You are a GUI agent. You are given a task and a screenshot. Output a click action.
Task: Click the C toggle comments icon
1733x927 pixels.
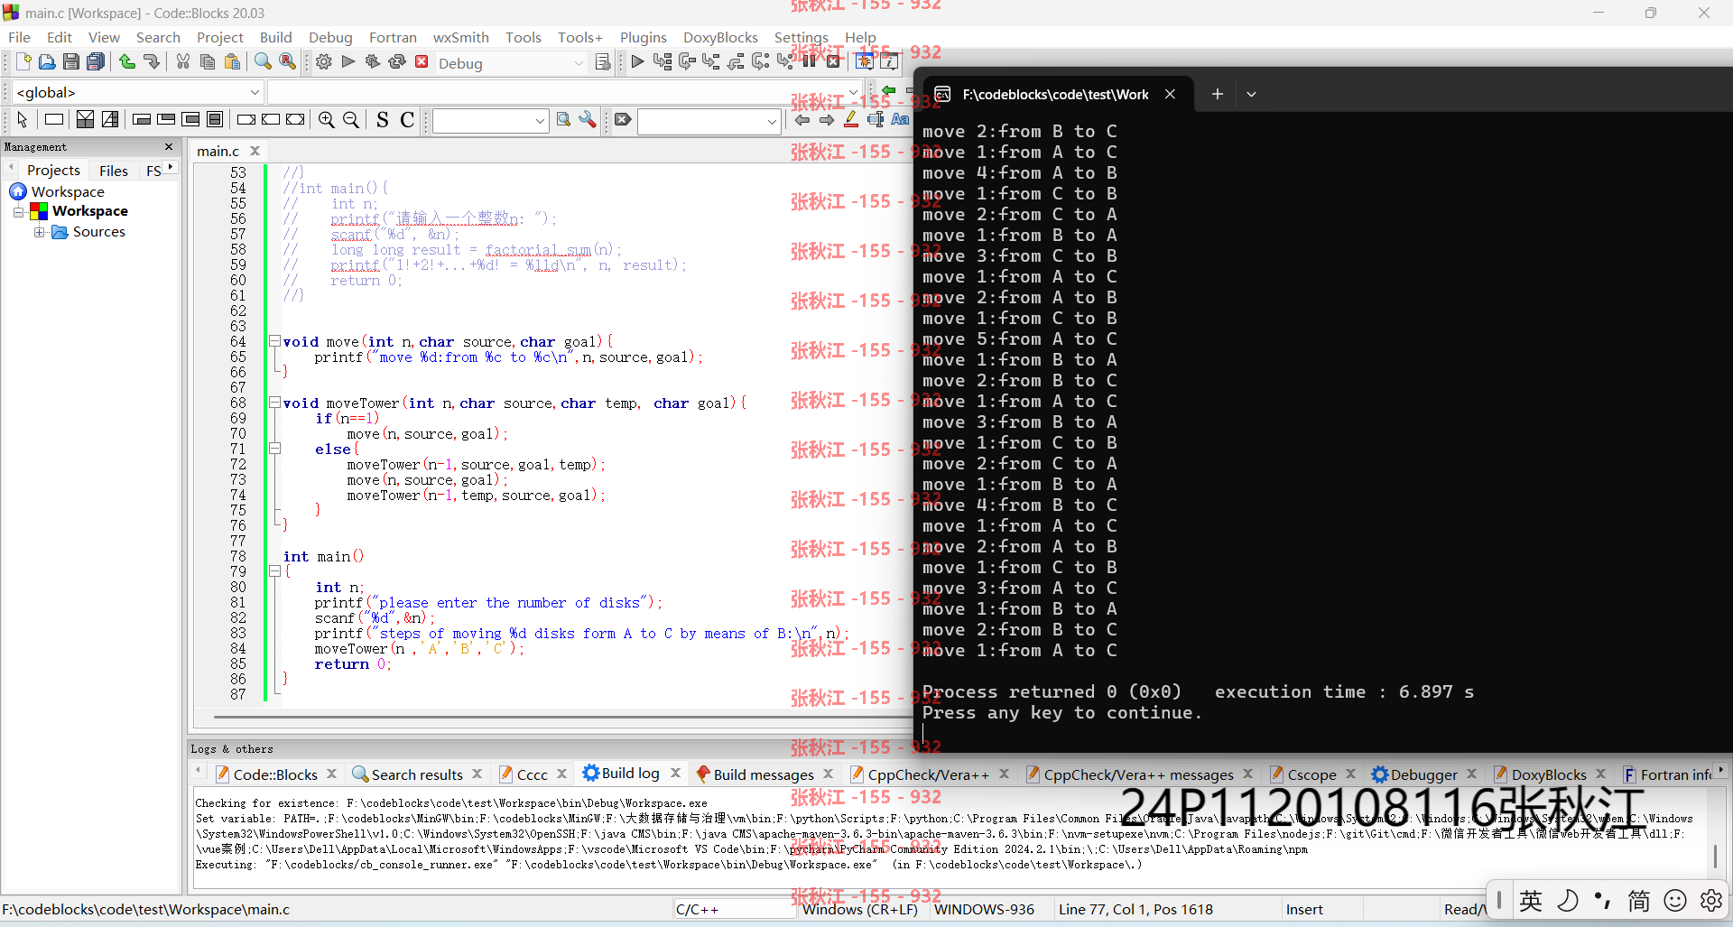407,120
